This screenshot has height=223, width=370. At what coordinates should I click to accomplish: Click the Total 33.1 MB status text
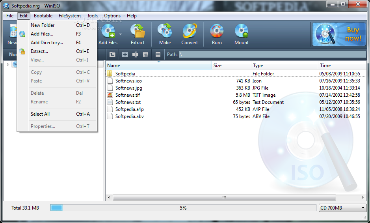[25, 208]
